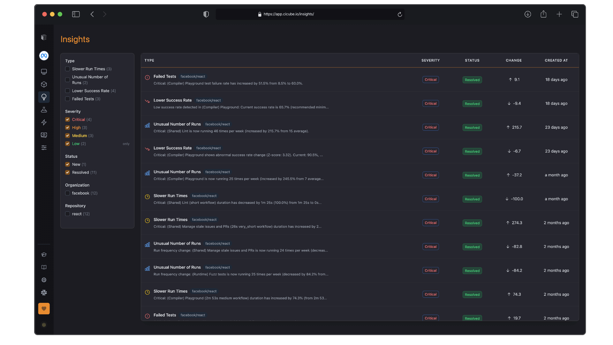Enable the Slower Run Times type filter
The height and width of the screenshot is (345, 613).
(x=67, y=69)
